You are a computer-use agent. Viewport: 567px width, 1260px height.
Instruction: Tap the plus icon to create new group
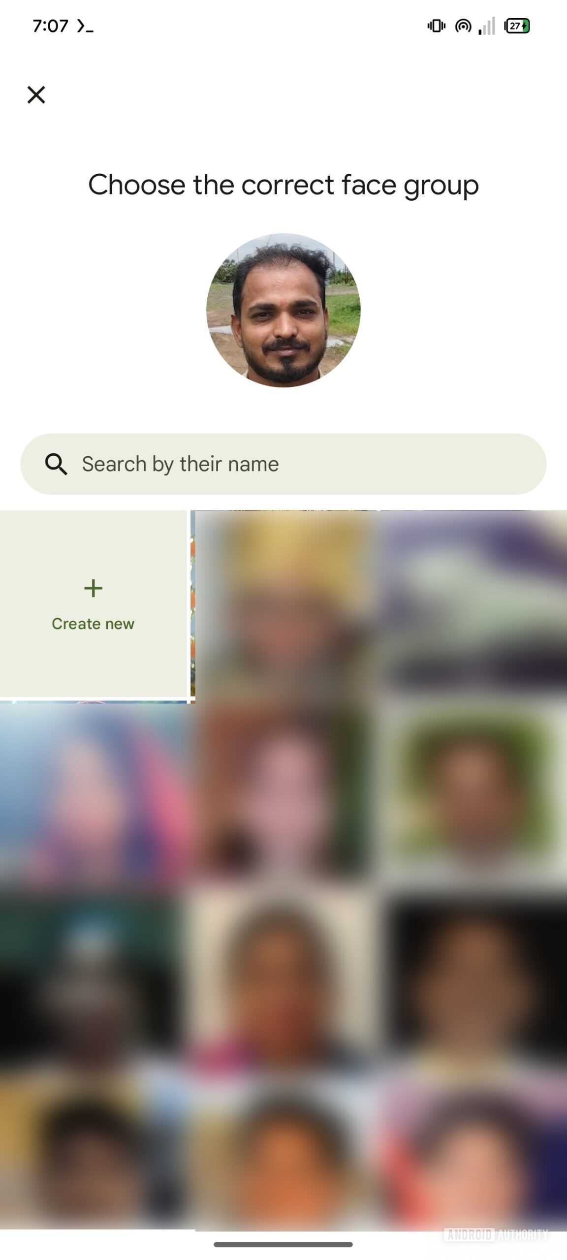point(93,588)
